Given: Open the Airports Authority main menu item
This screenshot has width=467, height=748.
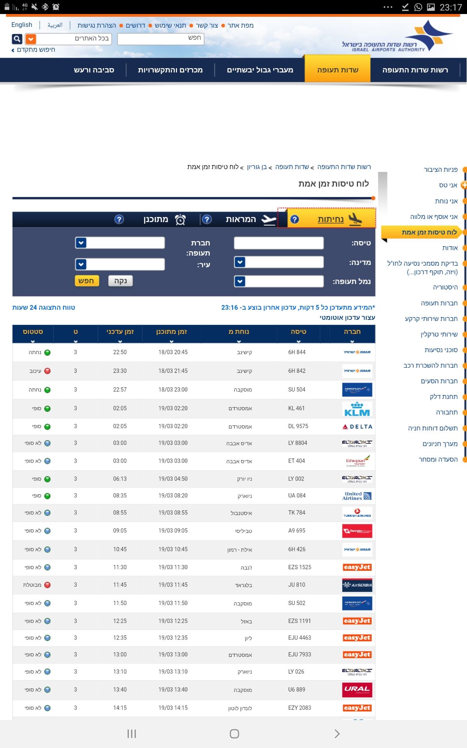Looking at the screenshot, I should (x=415, y=70).
